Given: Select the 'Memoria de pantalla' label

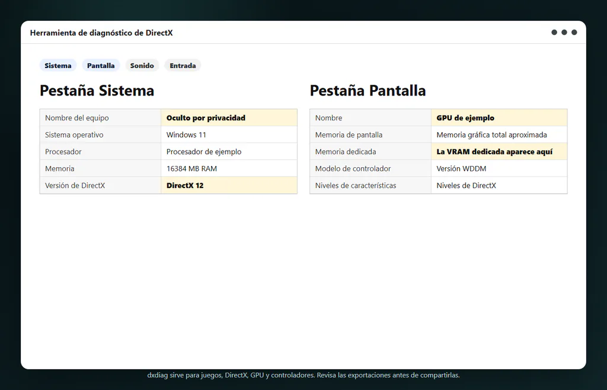Looking at the screenshot, I should coord(370,135).
